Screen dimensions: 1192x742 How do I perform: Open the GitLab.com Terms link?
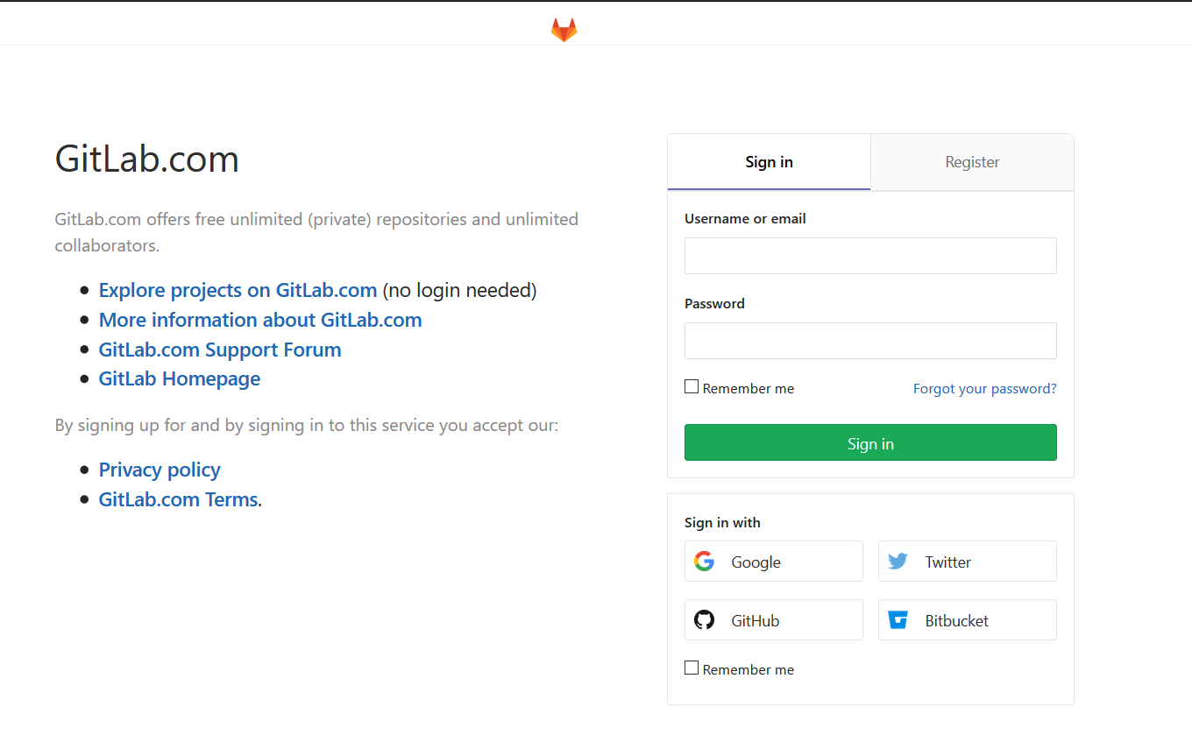179,499
